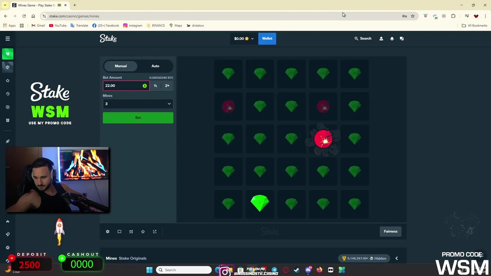Click the large bright gem tile
Image resolution: width=491 pixels, height=276 pixels.
point(260,203)
